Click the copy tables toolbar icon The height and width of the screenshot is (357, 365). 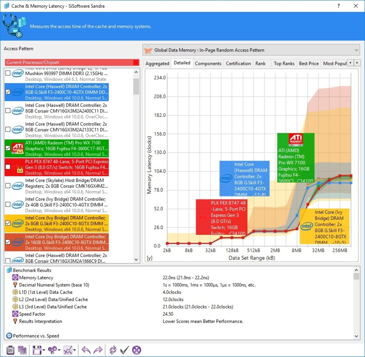tap(22, 350)
